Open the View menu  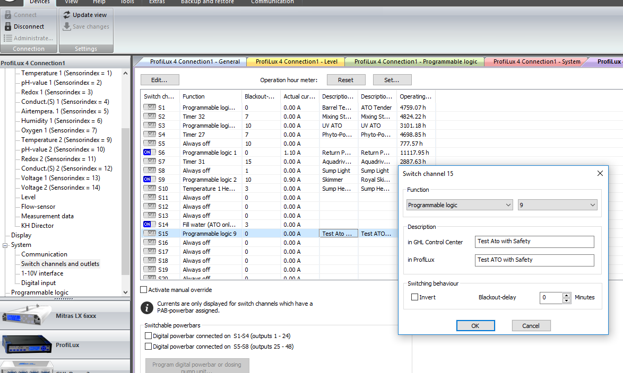pyautogui.click(x=72, y=2)
